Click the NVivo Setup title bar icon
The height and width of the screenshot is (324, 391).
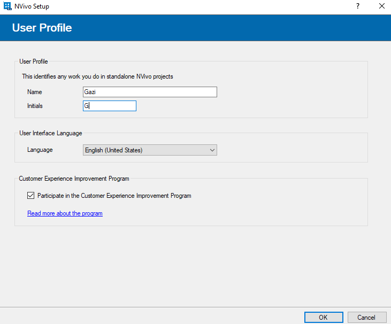coord(7,6)
